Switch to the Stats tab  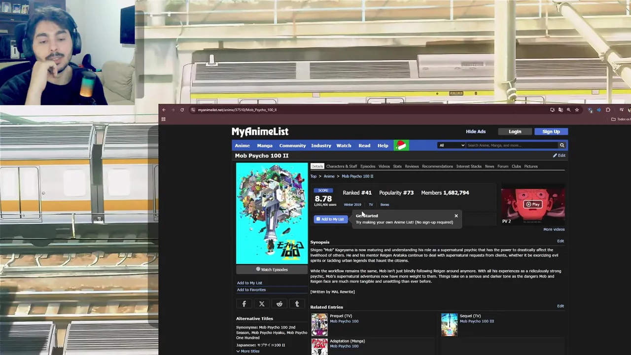coord(397,166)
